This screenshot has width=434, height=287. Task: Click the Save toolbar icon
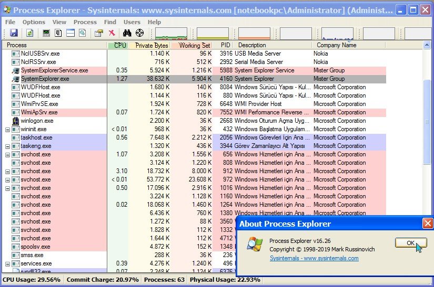14,33
